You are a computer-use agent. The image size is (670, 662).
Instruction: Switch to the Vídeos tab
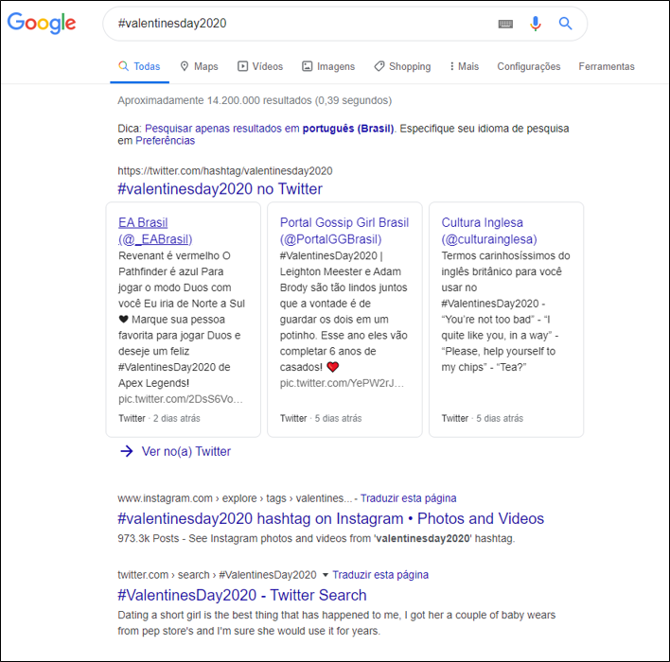tap(260, 66)
